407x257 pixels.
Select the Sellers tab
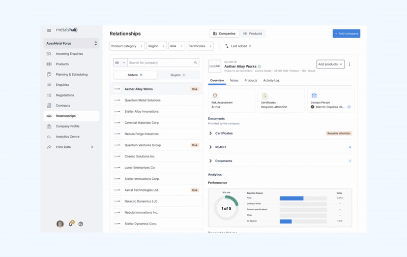point(135,75)
